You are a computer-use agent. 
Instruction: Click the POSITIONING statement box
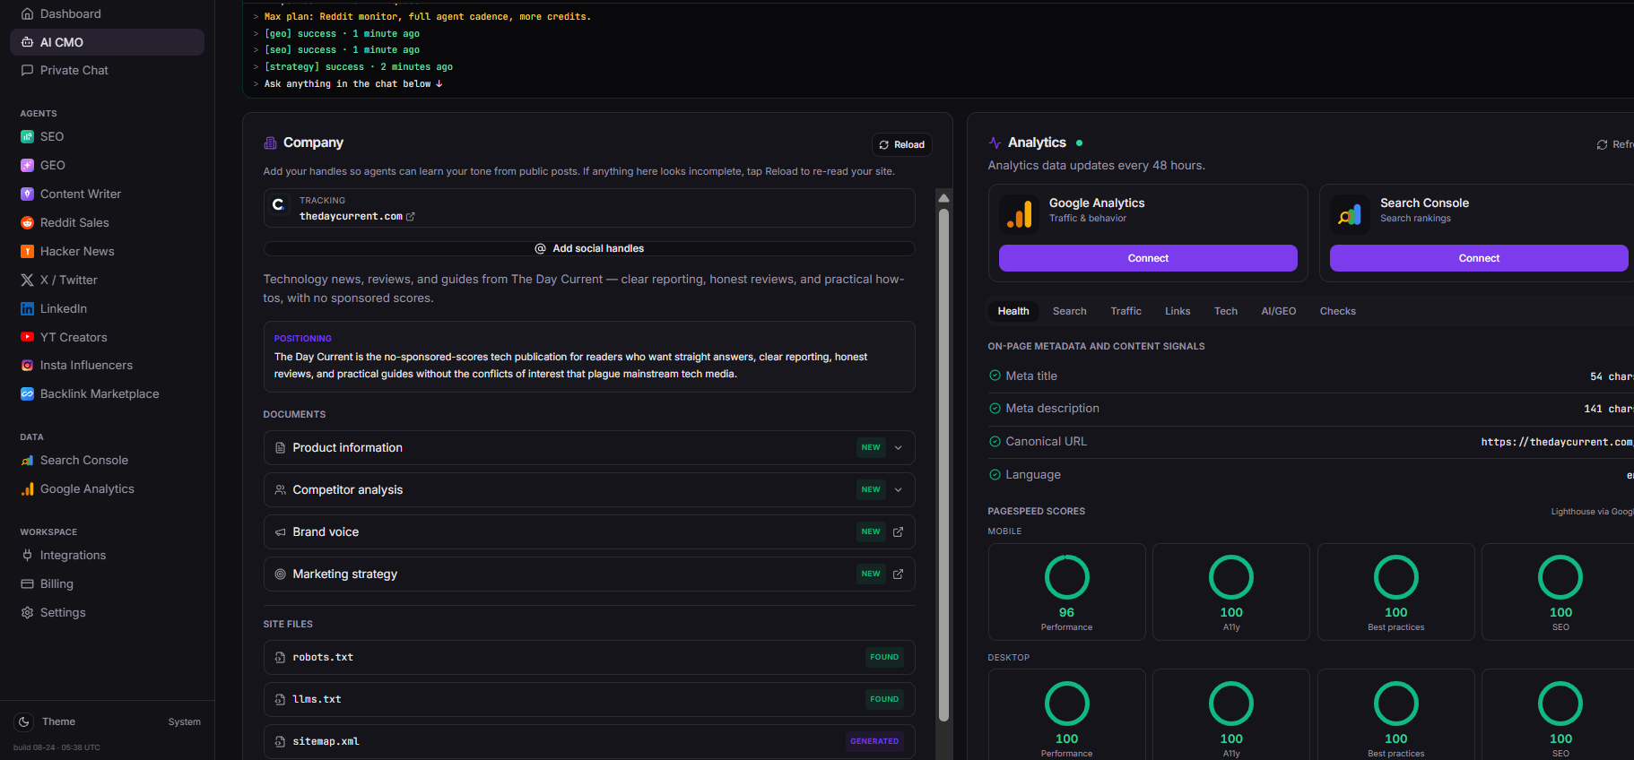point(589,357)
